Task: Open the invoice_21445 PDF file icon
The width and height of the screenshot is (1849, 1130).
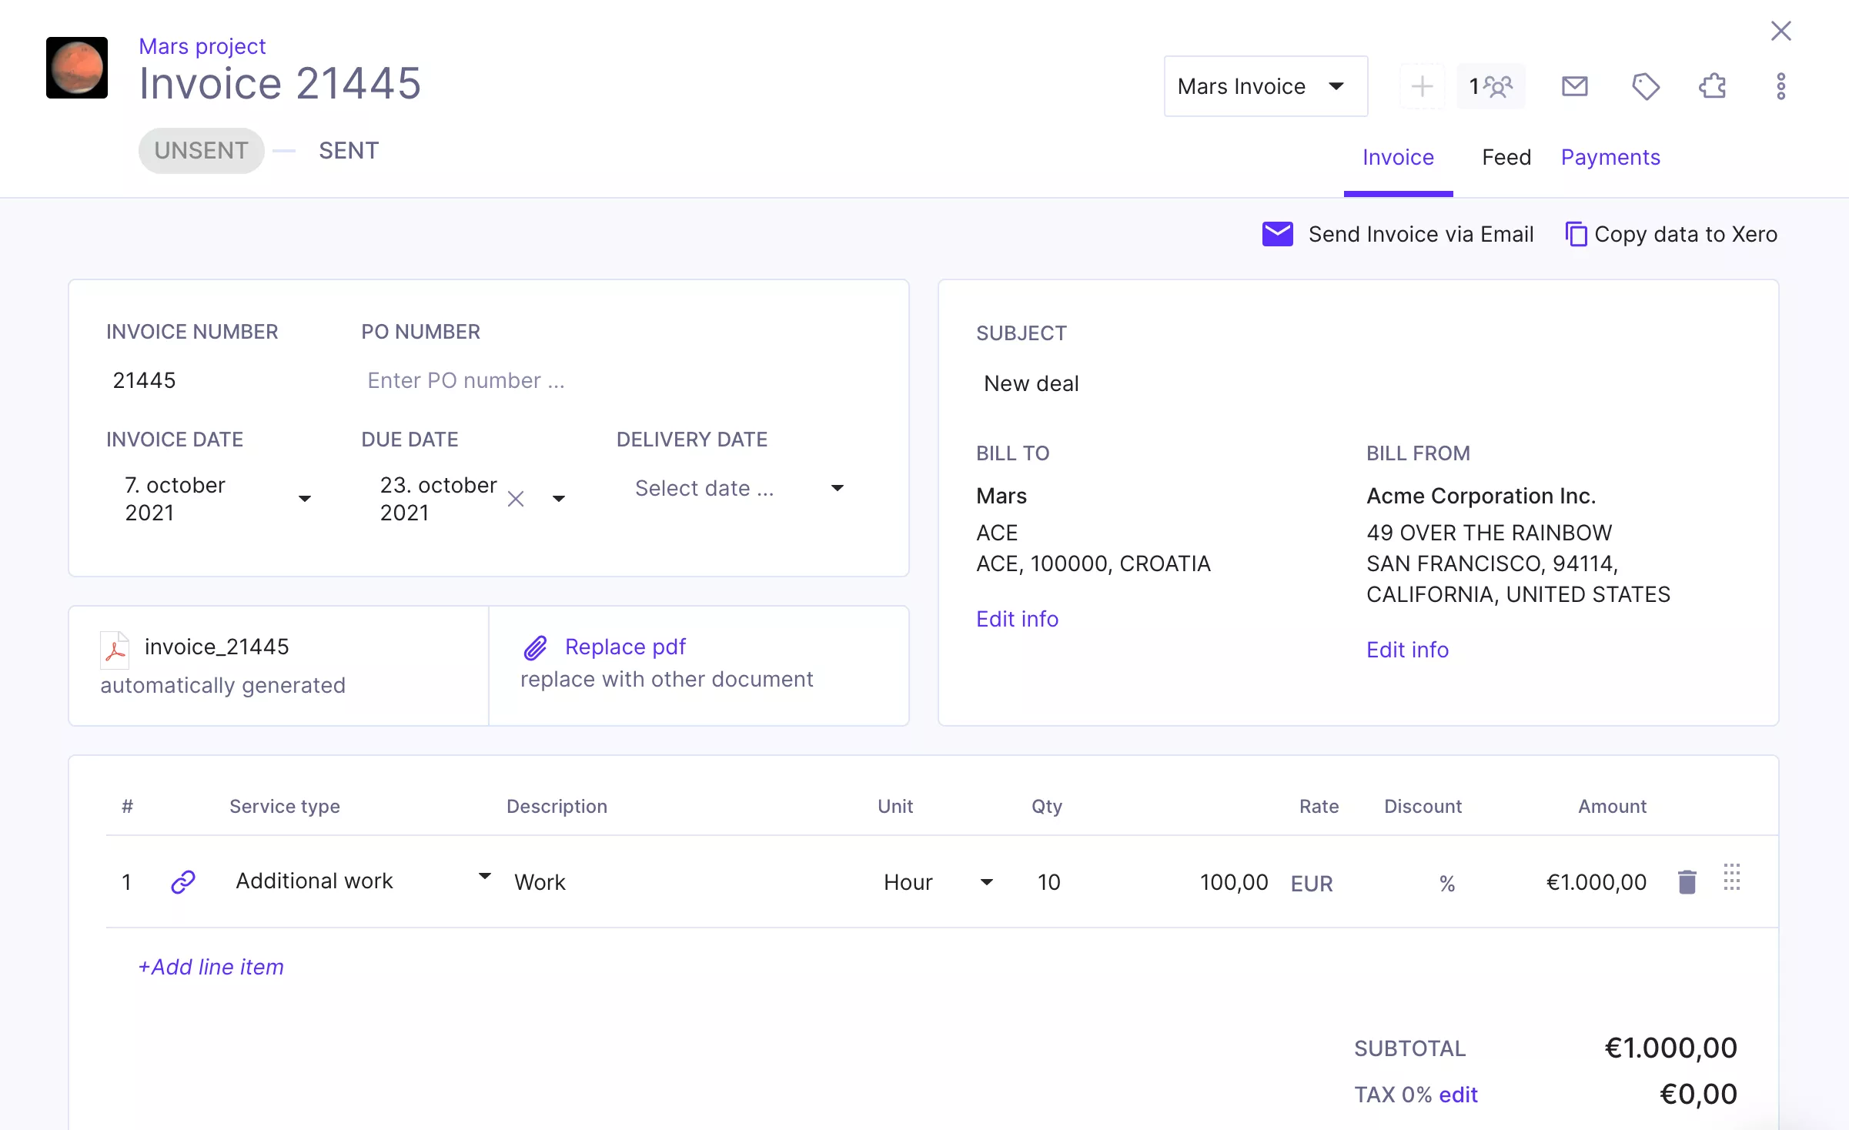Action: [x=115, y=649]
